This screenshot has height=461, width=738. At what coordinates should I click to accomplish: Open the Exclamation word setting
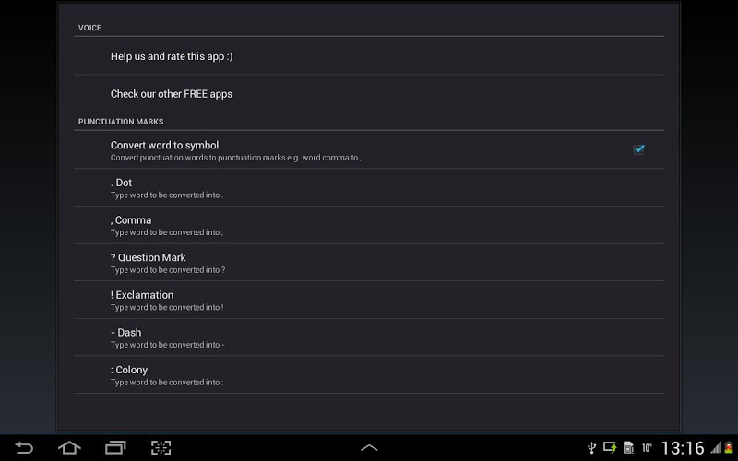coord(369,300)
